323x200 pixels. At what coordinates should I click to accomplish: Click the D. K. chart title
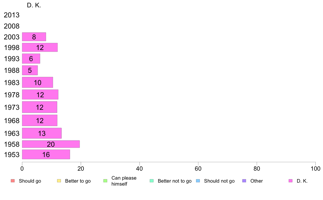click(34, 5)
